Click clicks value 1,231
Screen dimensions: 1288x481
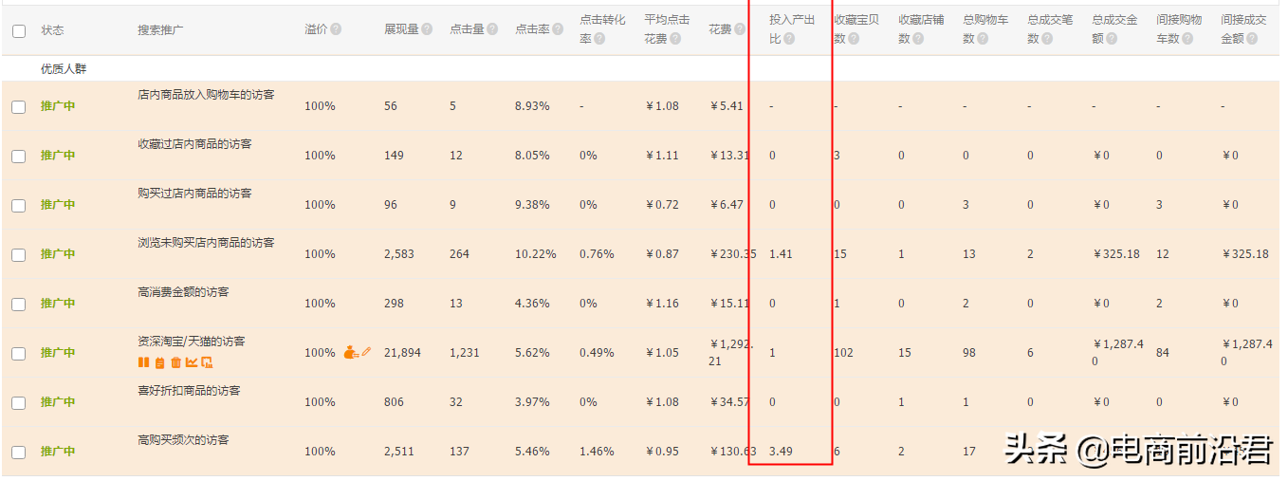(x=465, y=353)
